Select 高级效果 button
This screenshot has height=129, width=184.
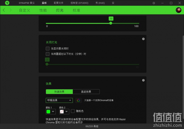[86, 92]
